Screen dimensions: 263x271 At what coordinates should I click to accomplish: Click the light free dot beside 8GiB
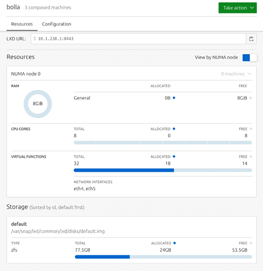(x=251, y=98)
